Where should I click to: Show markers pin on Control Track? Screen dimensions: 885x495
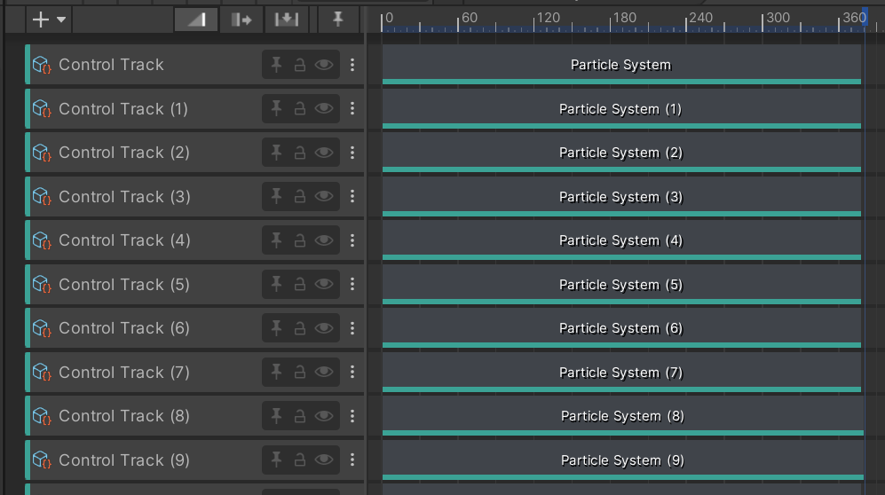(276, 65)
